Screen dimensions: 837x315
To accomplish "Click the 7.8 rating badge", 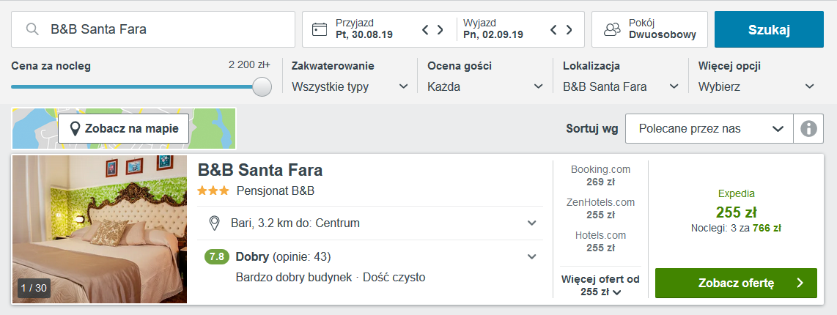I will click(217, 257).
